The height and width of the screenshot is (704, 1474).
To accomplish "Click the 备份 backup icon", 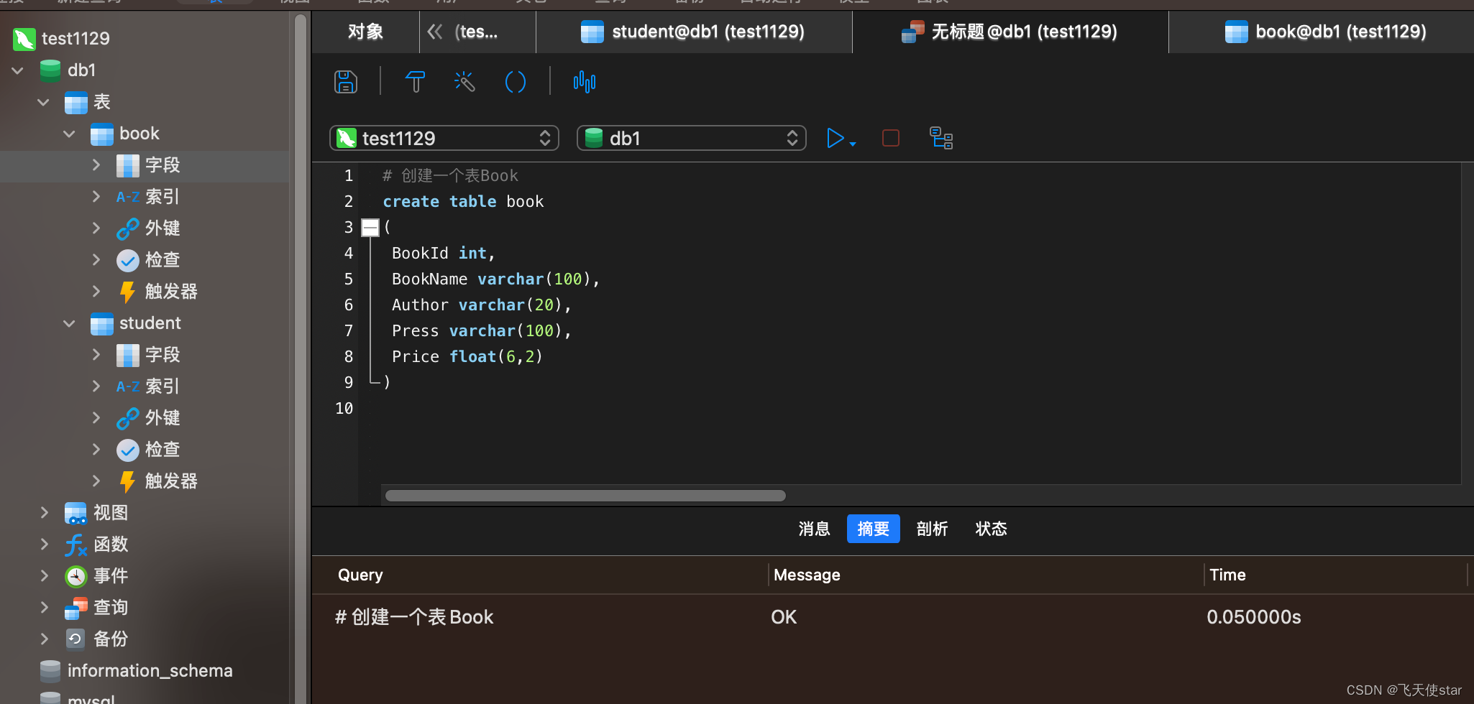I will [x=76, y=639].
